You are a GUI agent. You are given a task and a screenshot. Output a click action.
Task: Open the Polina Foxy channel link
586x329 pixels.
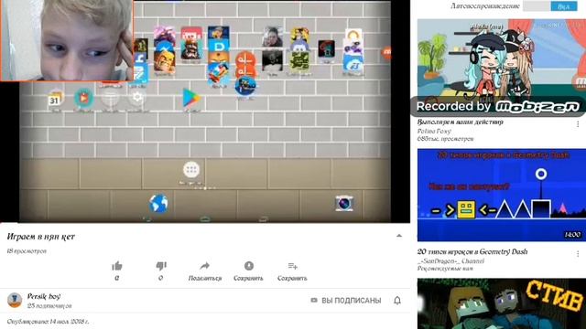(x=434, y=131)
